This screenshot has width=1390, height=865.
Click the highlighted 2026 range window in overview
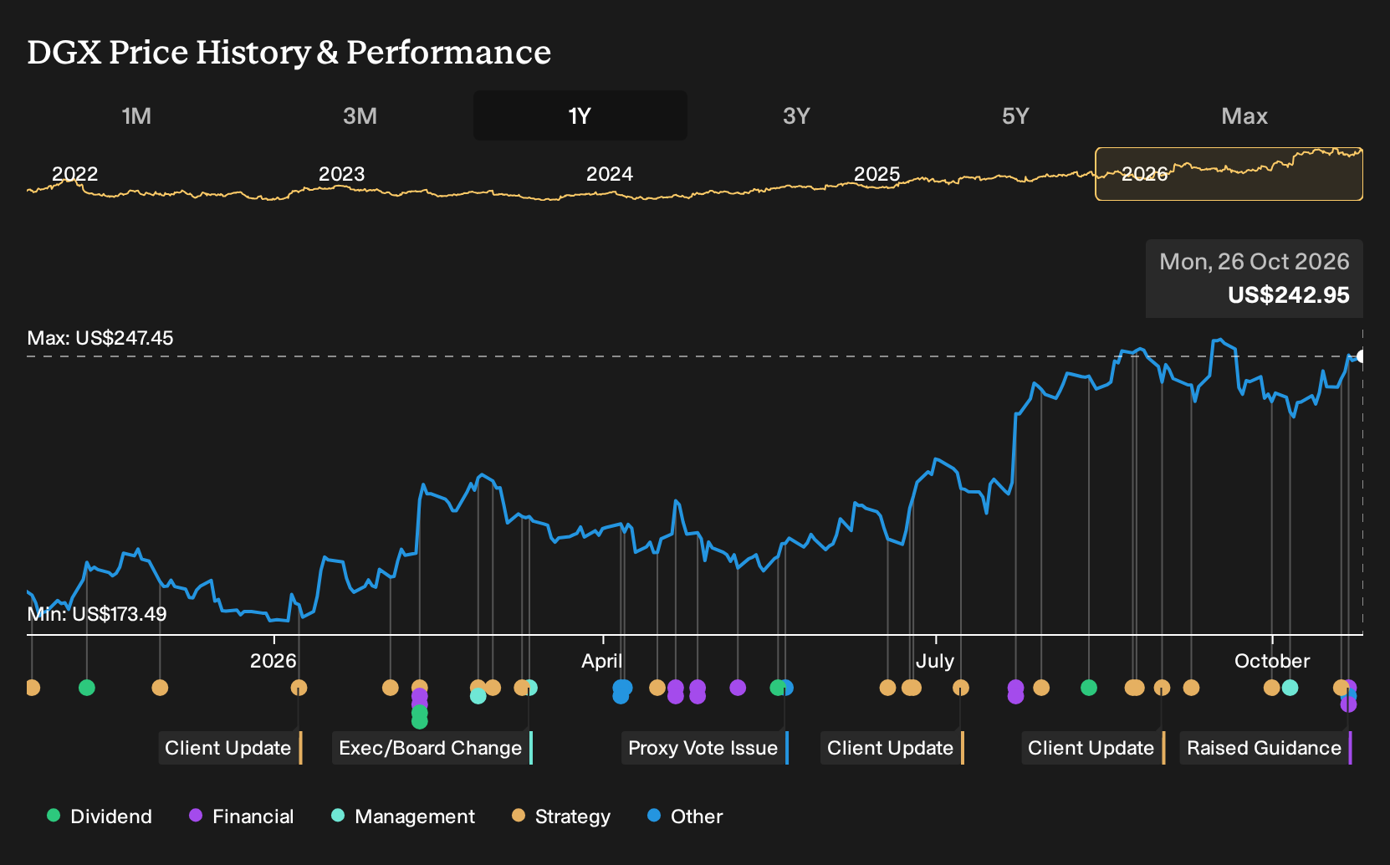click(x=1229, y=174)
